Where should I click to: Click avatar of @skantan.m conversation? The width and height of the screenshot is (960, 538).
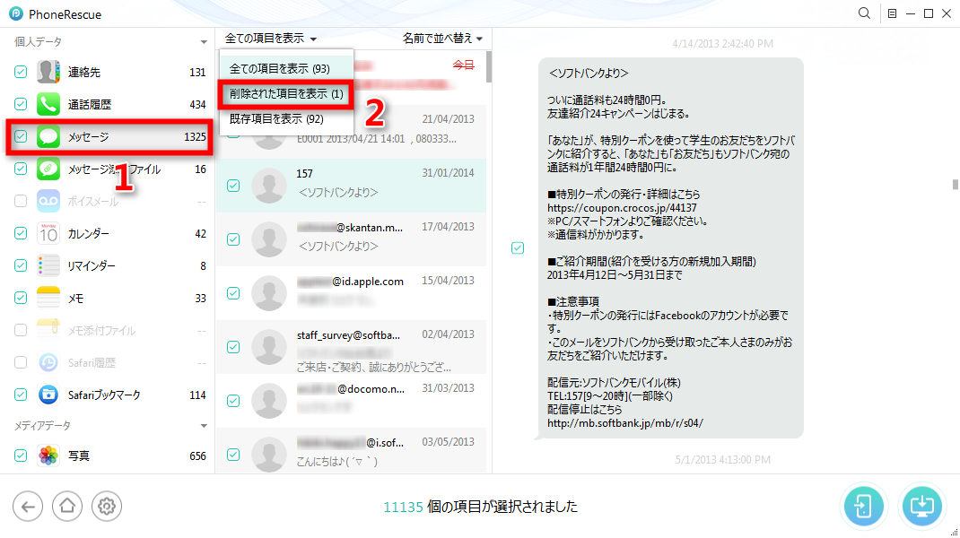pos(269,239)
